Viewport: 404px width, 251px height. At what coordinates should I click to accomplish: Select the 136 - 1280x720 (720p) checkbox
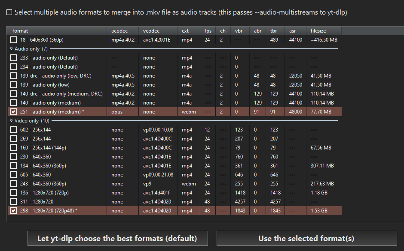pos(13,193)
